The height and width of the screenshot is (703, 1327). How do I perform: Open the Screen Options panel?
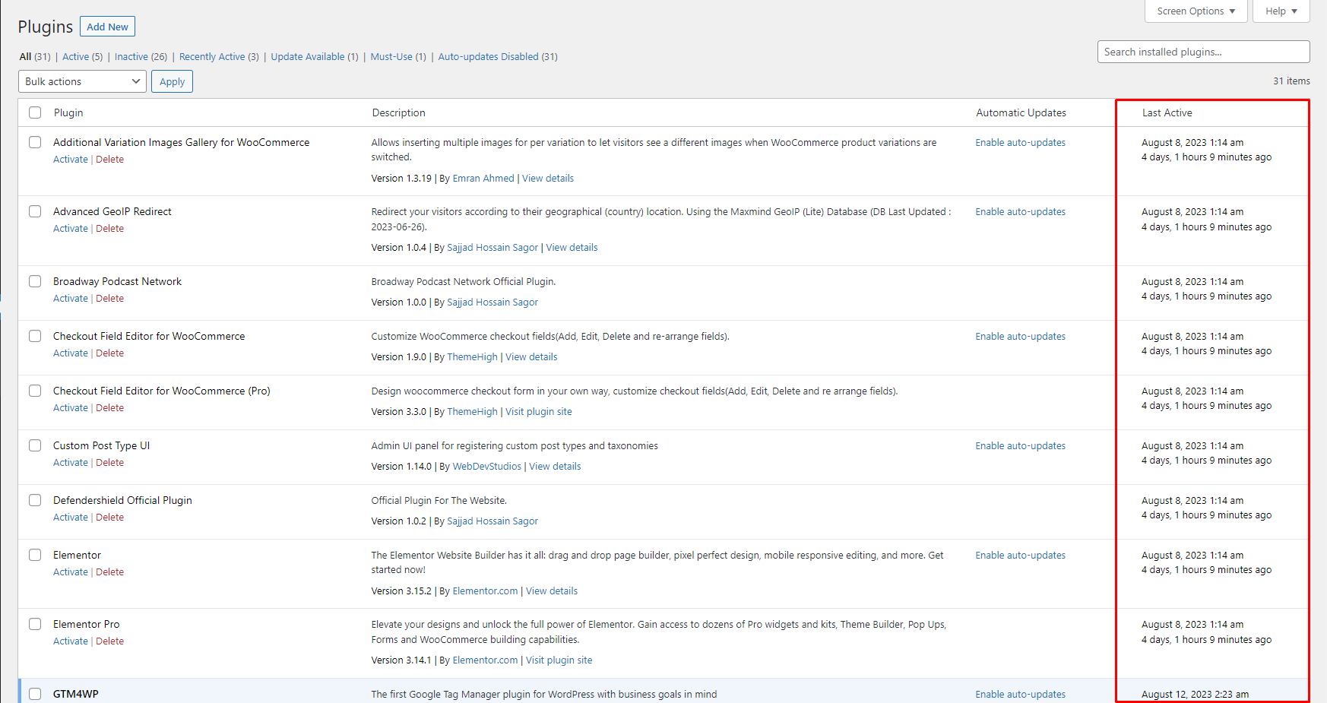tap(1196, 11)
